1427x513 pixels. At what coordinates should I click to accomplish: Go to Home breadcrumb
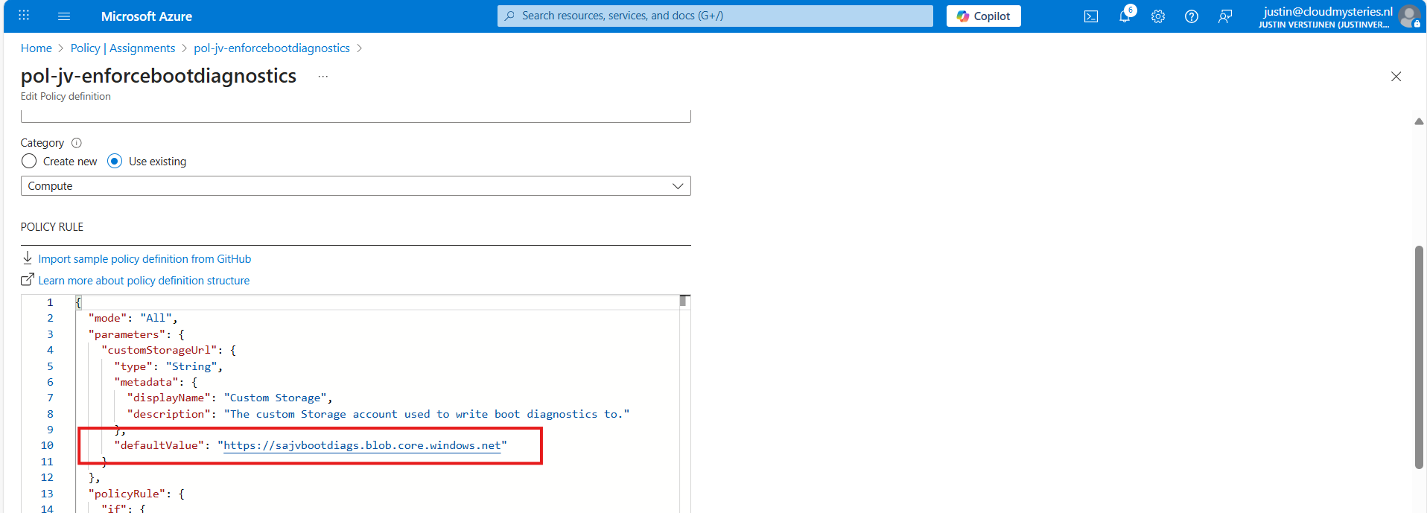[x=36, y=48]
